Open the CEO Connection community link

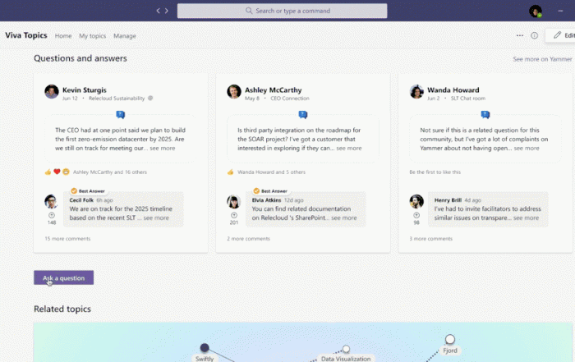tap(290, 99)
